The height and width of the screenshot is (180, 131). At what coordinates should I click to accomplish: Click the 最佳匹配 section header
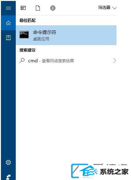[x=27, y=20]
